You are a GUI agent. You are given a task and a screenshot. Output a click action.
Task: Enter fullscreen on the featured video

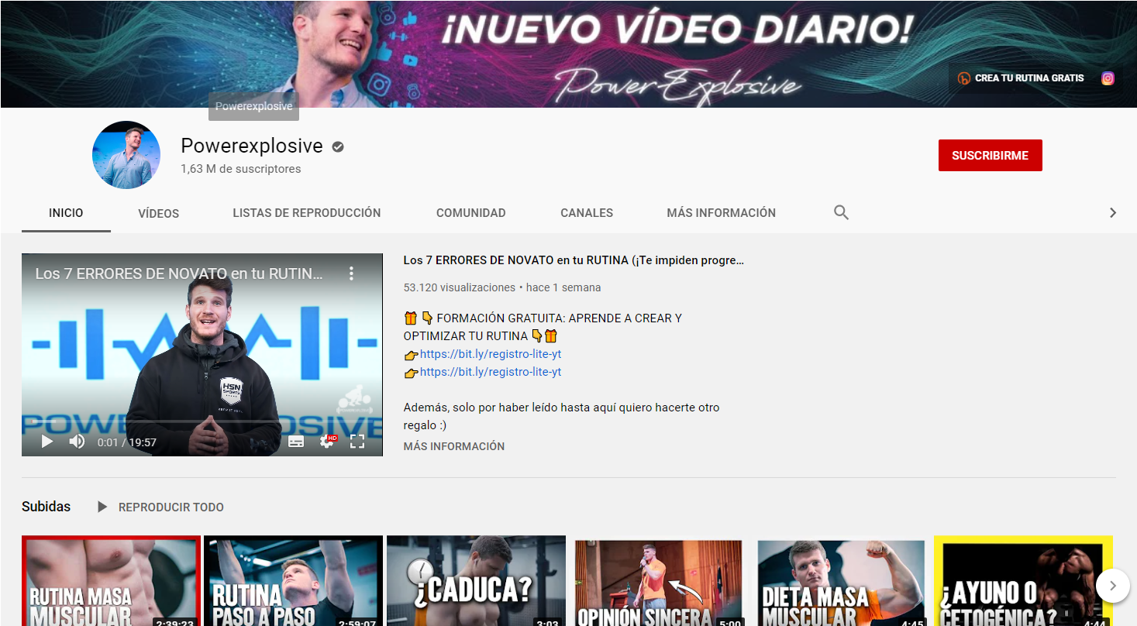[x=357, y=442]
